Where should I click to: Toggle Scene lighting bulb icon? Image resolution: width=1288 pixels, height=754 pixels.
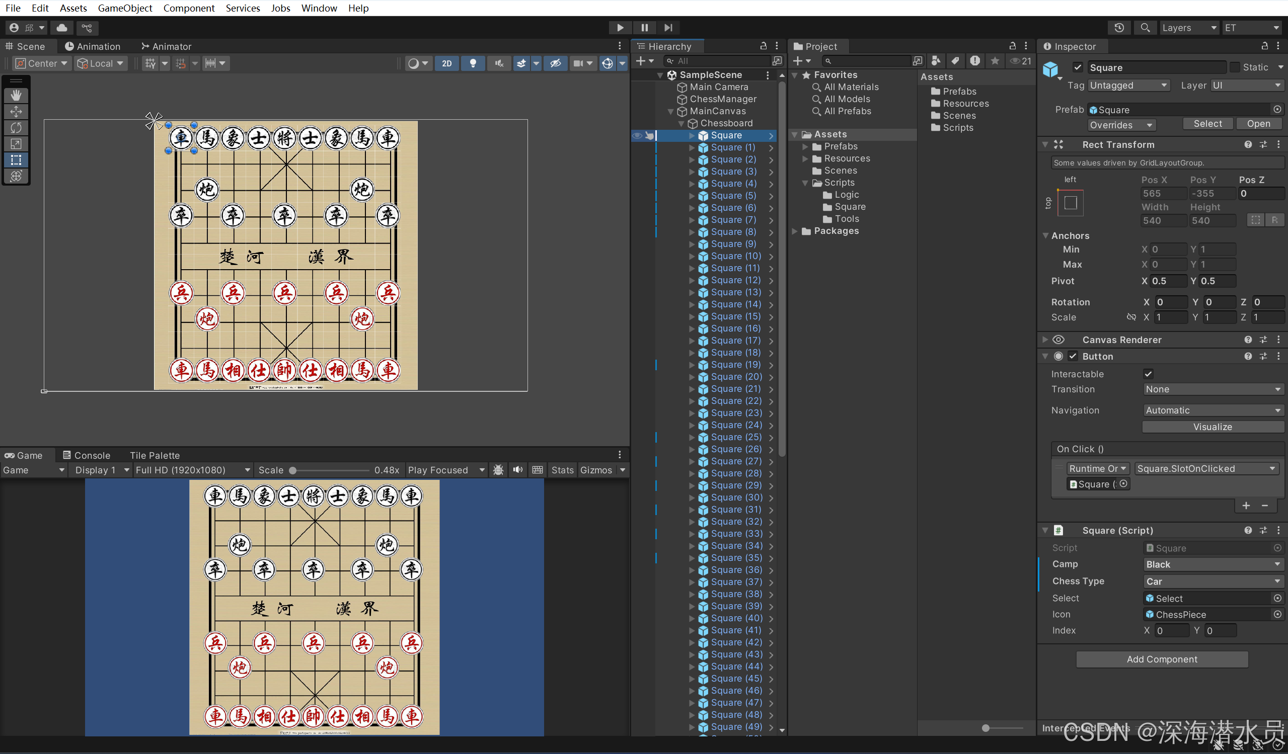(x=473, y=63)
